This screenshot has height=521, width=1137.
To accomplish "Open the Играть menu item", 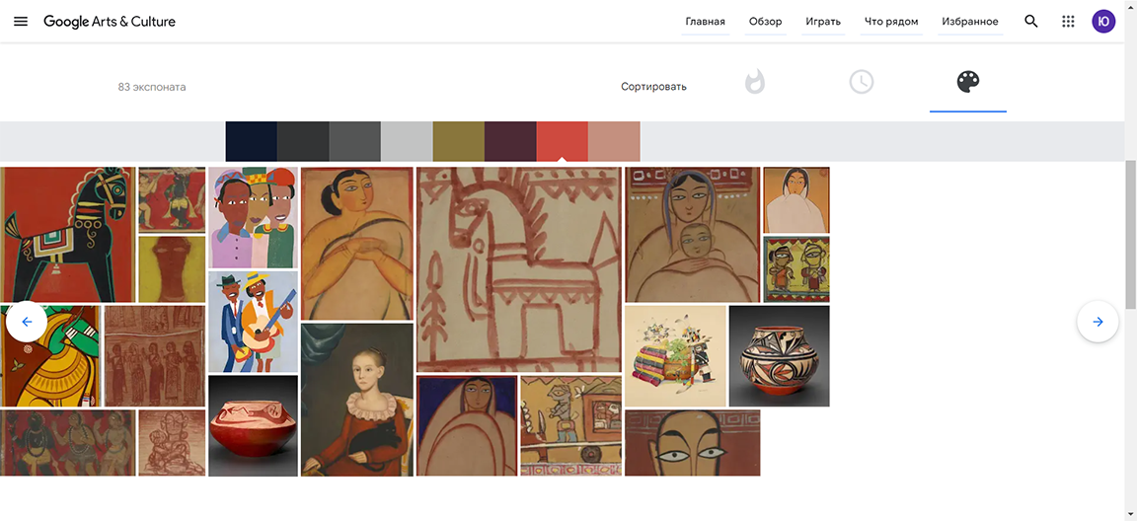I will click(823, 22).
